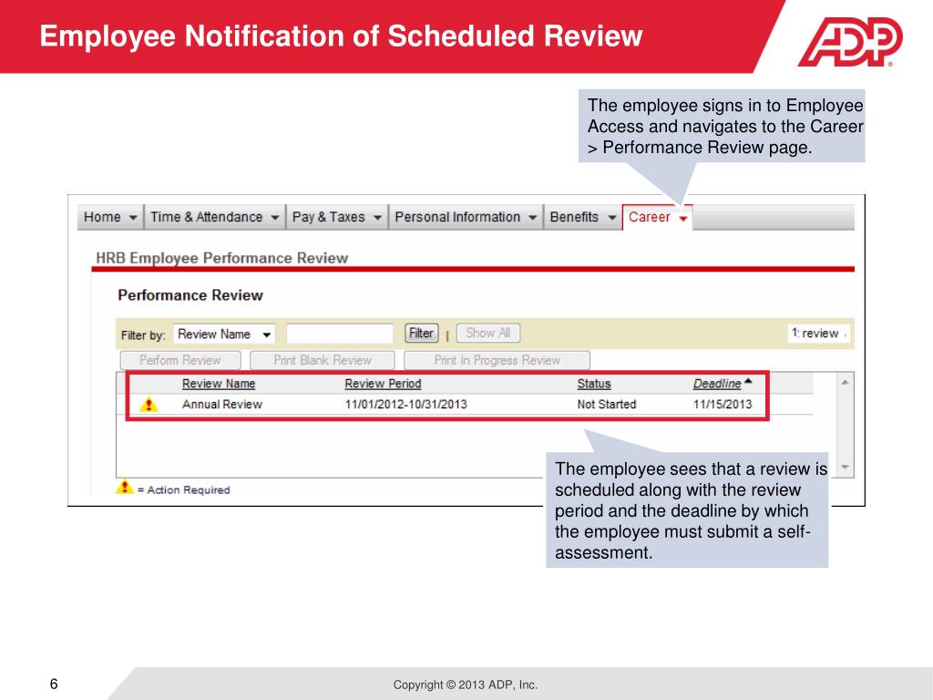Image resolution: width=933 pixels, height=700 pixels.
Task: Expand the Home dropdown arrow
Action: pyautogui.click(x=133, y=218)
